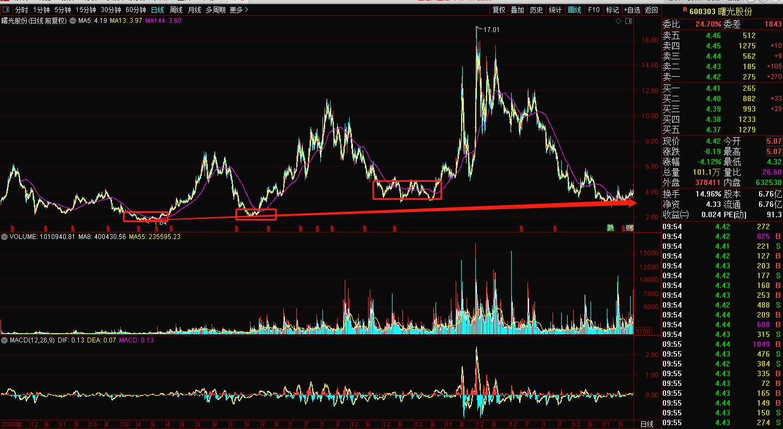Switch to 周线 weekly chart
Image resolution: width=783 pixels, height=429 pixels.
pyautogui.click(x=176, y=10)
